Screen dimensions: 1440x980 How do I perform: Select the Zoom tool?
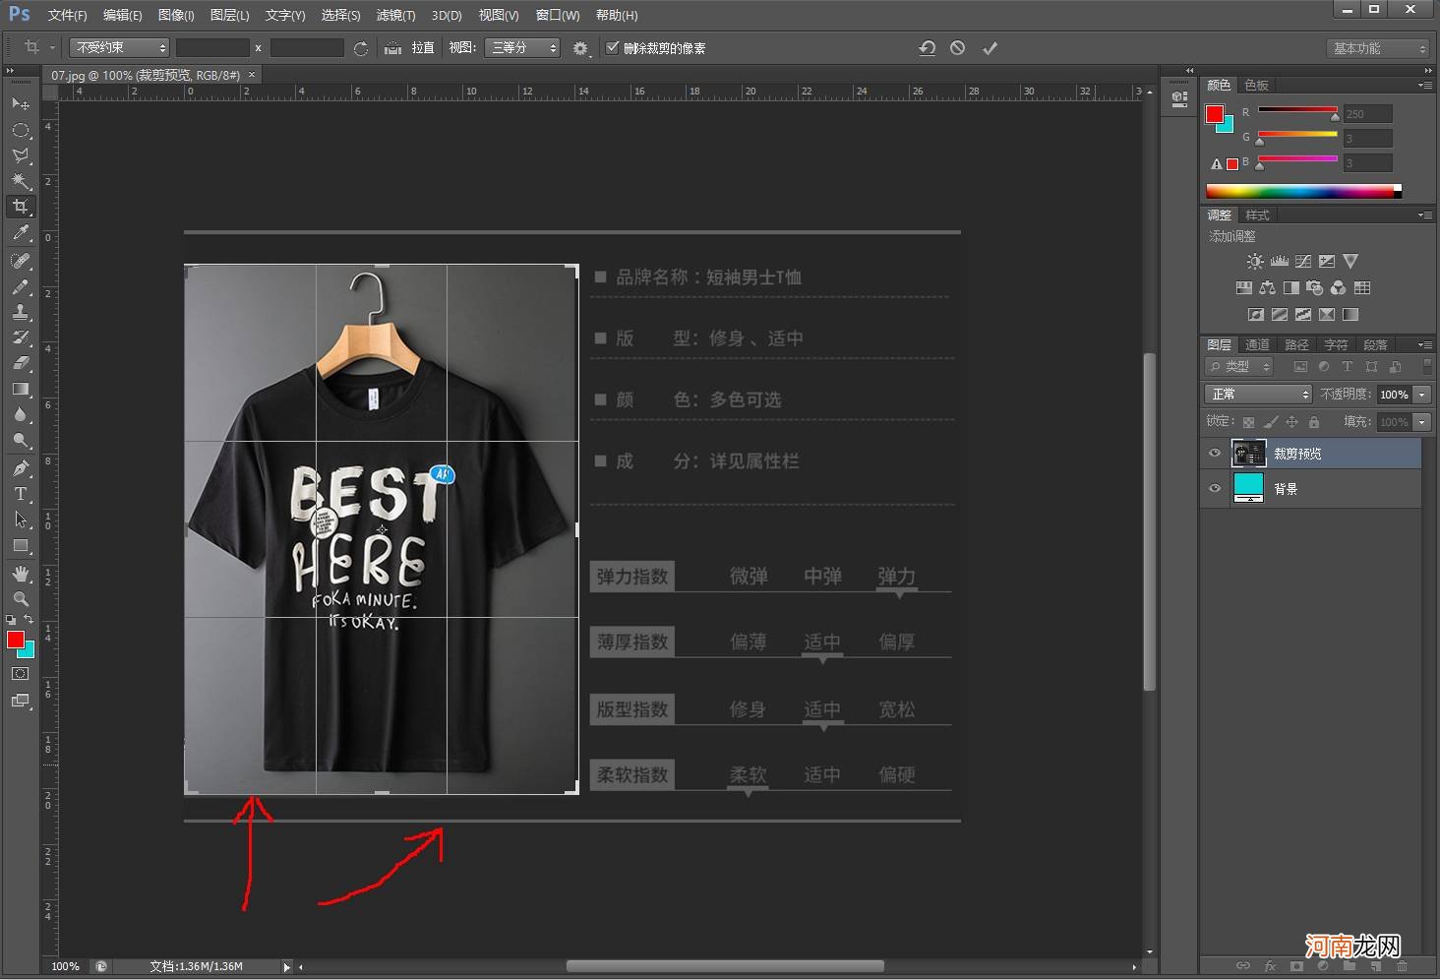(20, 598)
